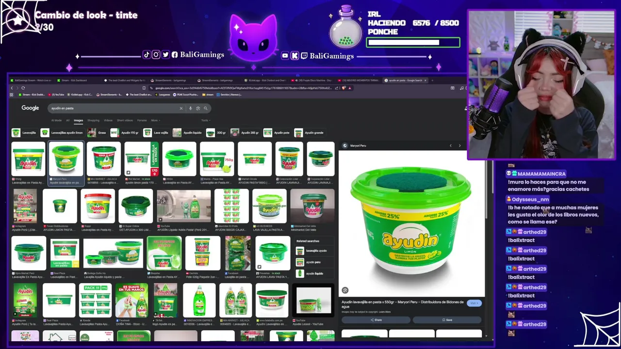621x349 pixels.
Task: Select the Lavavajilla filter chip
Action: tap(24, 132)
